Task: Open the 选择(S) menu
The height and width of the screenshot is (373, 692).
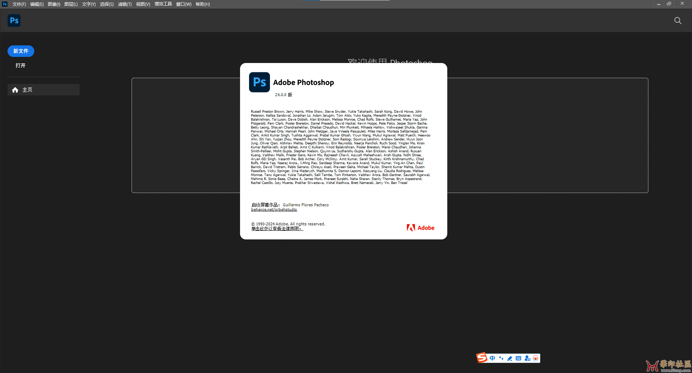Action: coord(107,4)
